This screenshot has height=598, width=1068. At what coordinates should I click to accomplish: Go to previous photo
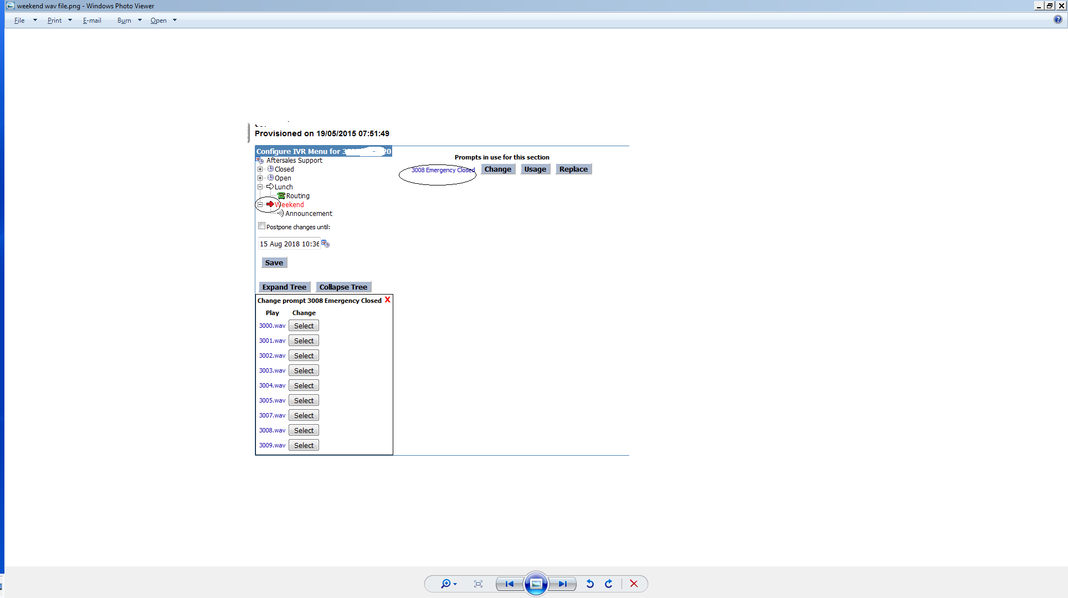point(509,584)
